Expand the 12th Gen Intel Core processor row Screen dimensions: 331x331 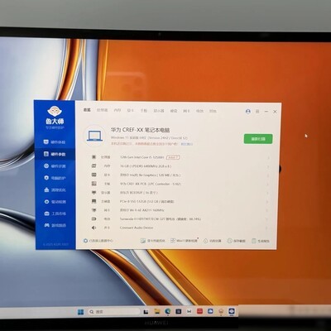coord(180,157)
